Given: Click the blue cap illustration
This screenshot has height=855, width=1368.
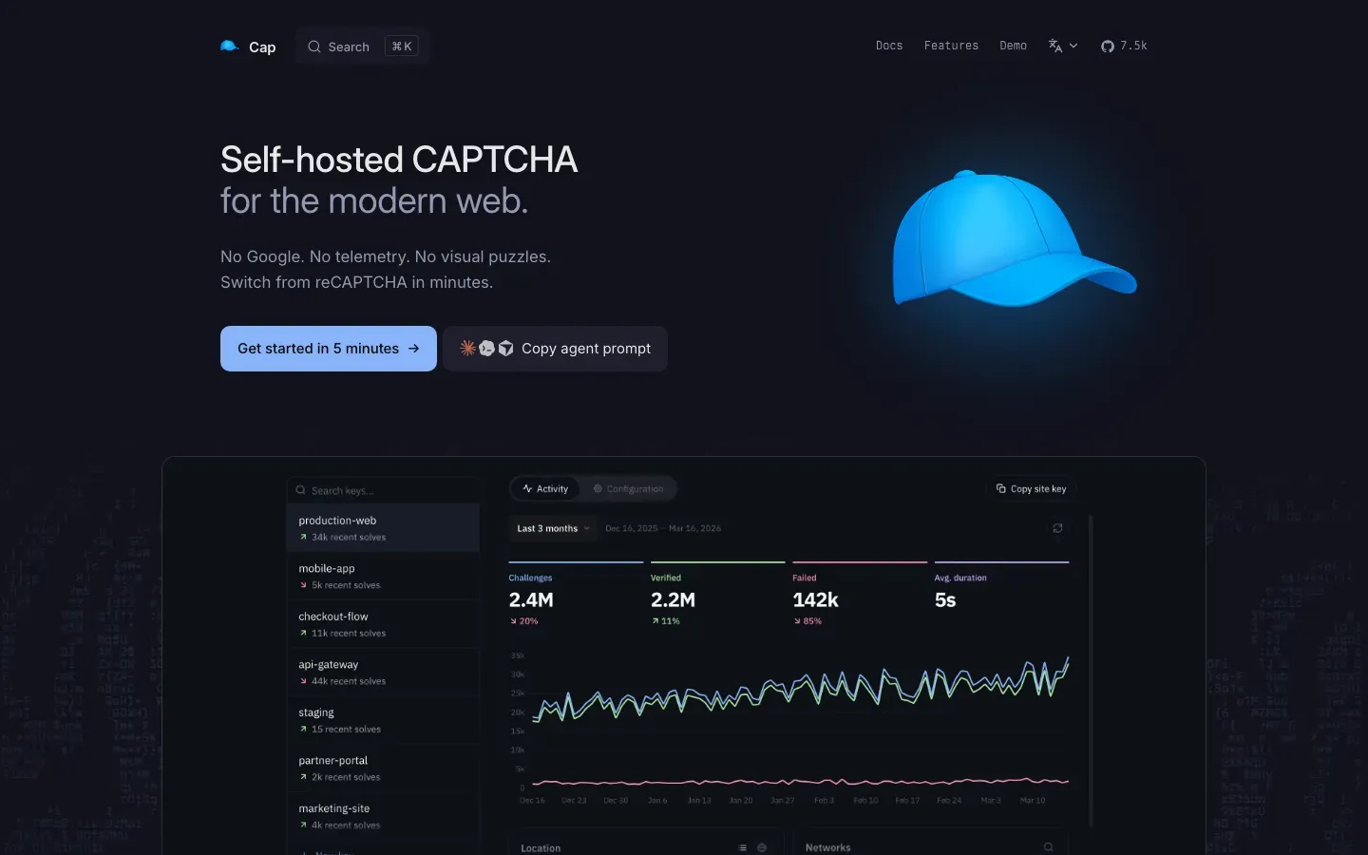Looking at the screenshot, I should tap(1013, 239).
